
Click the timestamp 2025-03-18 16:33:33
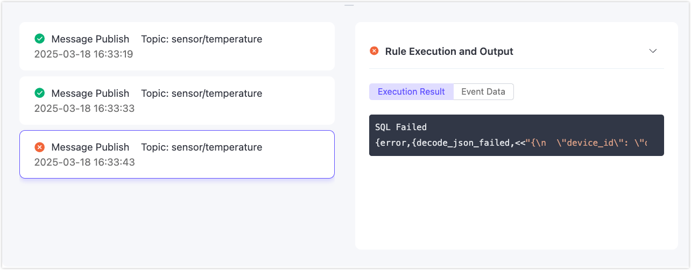click(x=84, y=108)
